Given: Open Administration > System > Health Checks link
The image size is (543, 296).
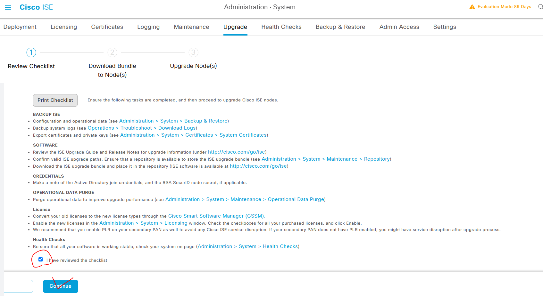Looking at the screenshot, I should pos(248,246).
